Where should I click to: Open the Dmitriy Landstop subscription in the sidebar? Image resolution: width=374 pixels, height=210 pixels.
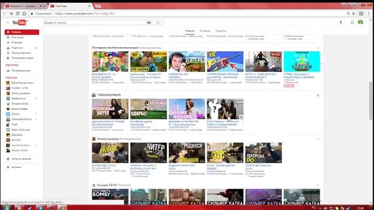point(22,93)
